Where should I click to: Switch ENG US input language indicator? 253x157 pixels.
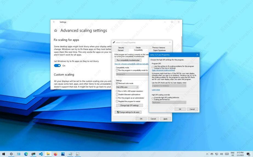pos(232,154)
